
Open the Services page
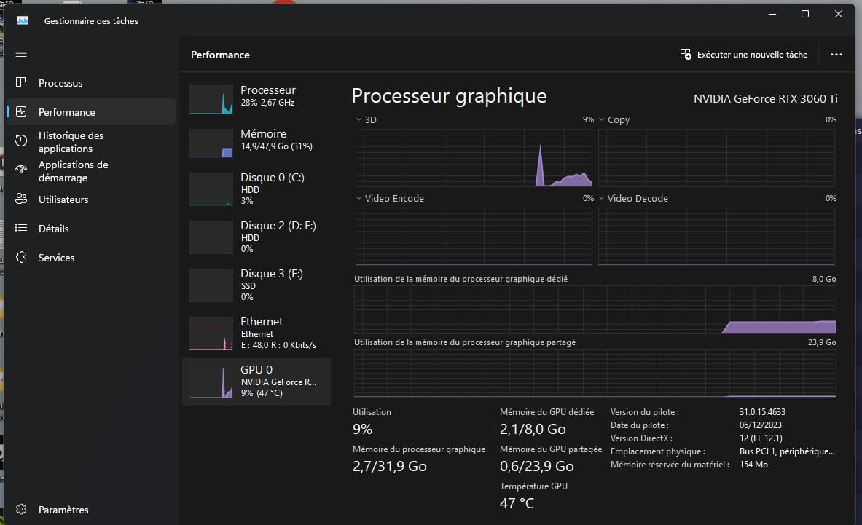(x=57, y=258)
